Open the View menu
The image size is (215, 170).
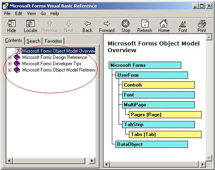coord(31,13)
